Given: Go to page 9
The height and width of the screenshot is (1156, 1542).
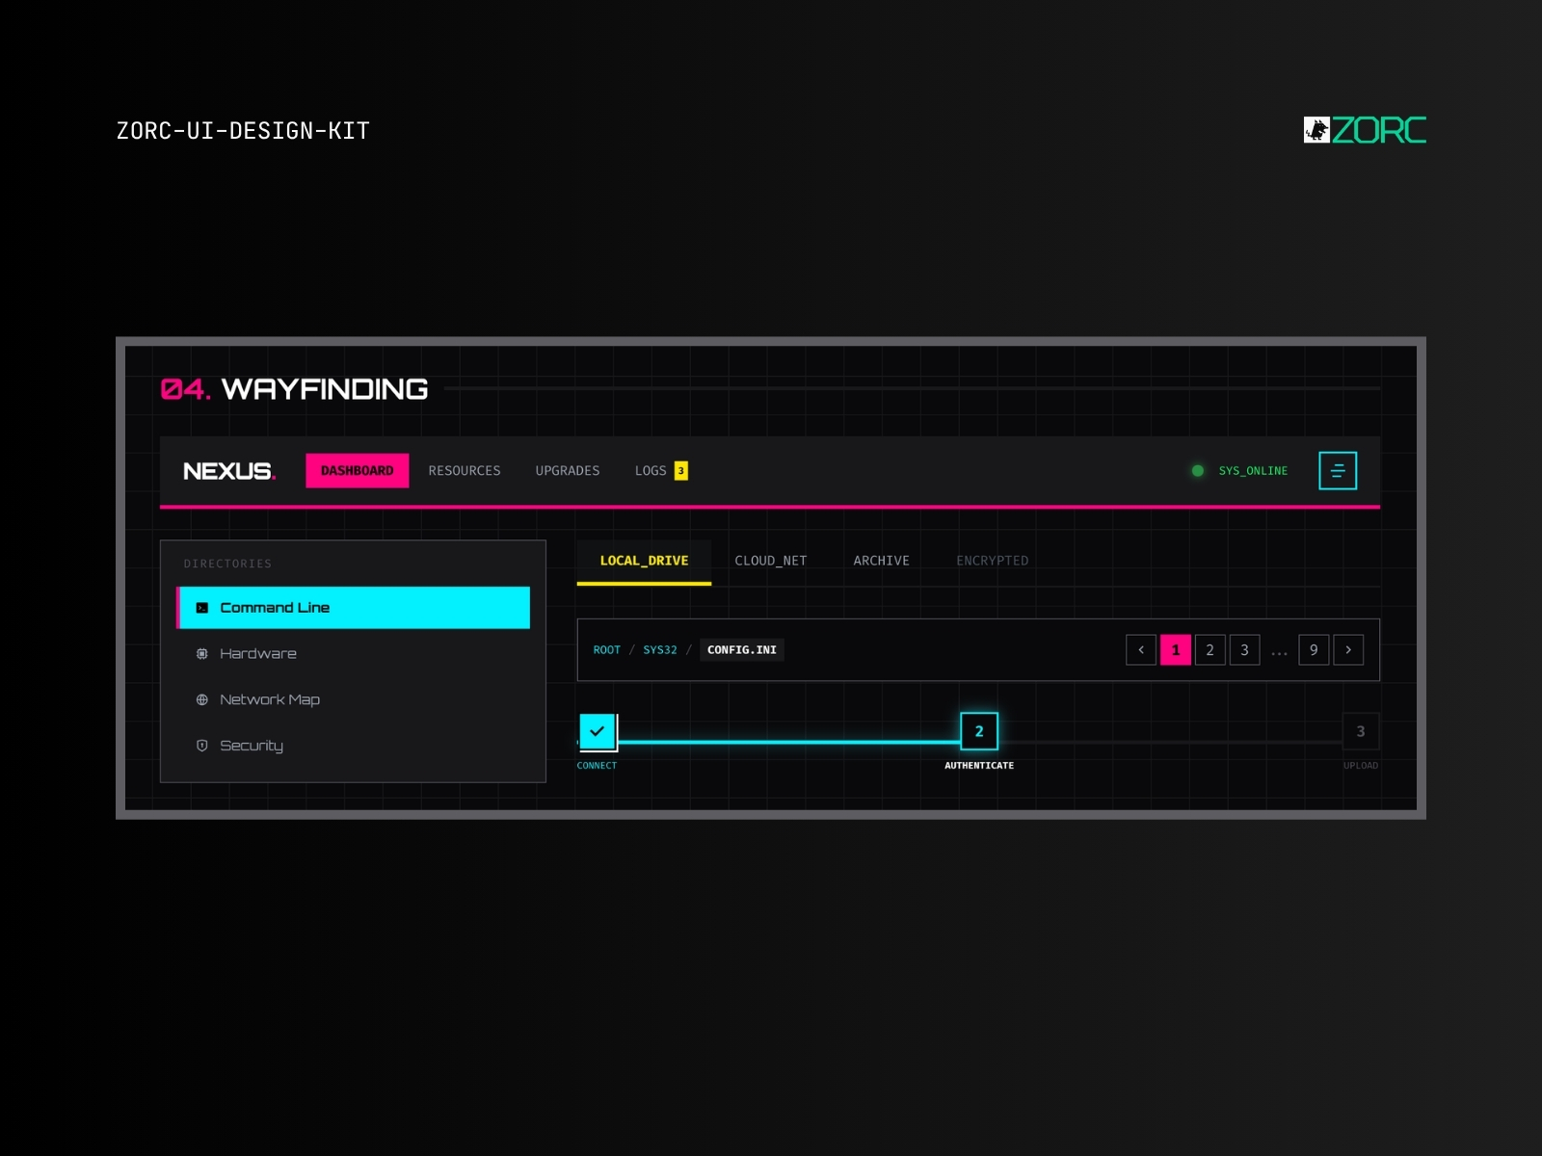Looking at the screenshot, I should tap(1314, 650).
